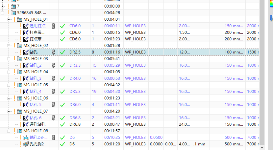Select the MS_HOLE_05 group label
The width and height of the screenshot is (273, 150).
point(36,85)
